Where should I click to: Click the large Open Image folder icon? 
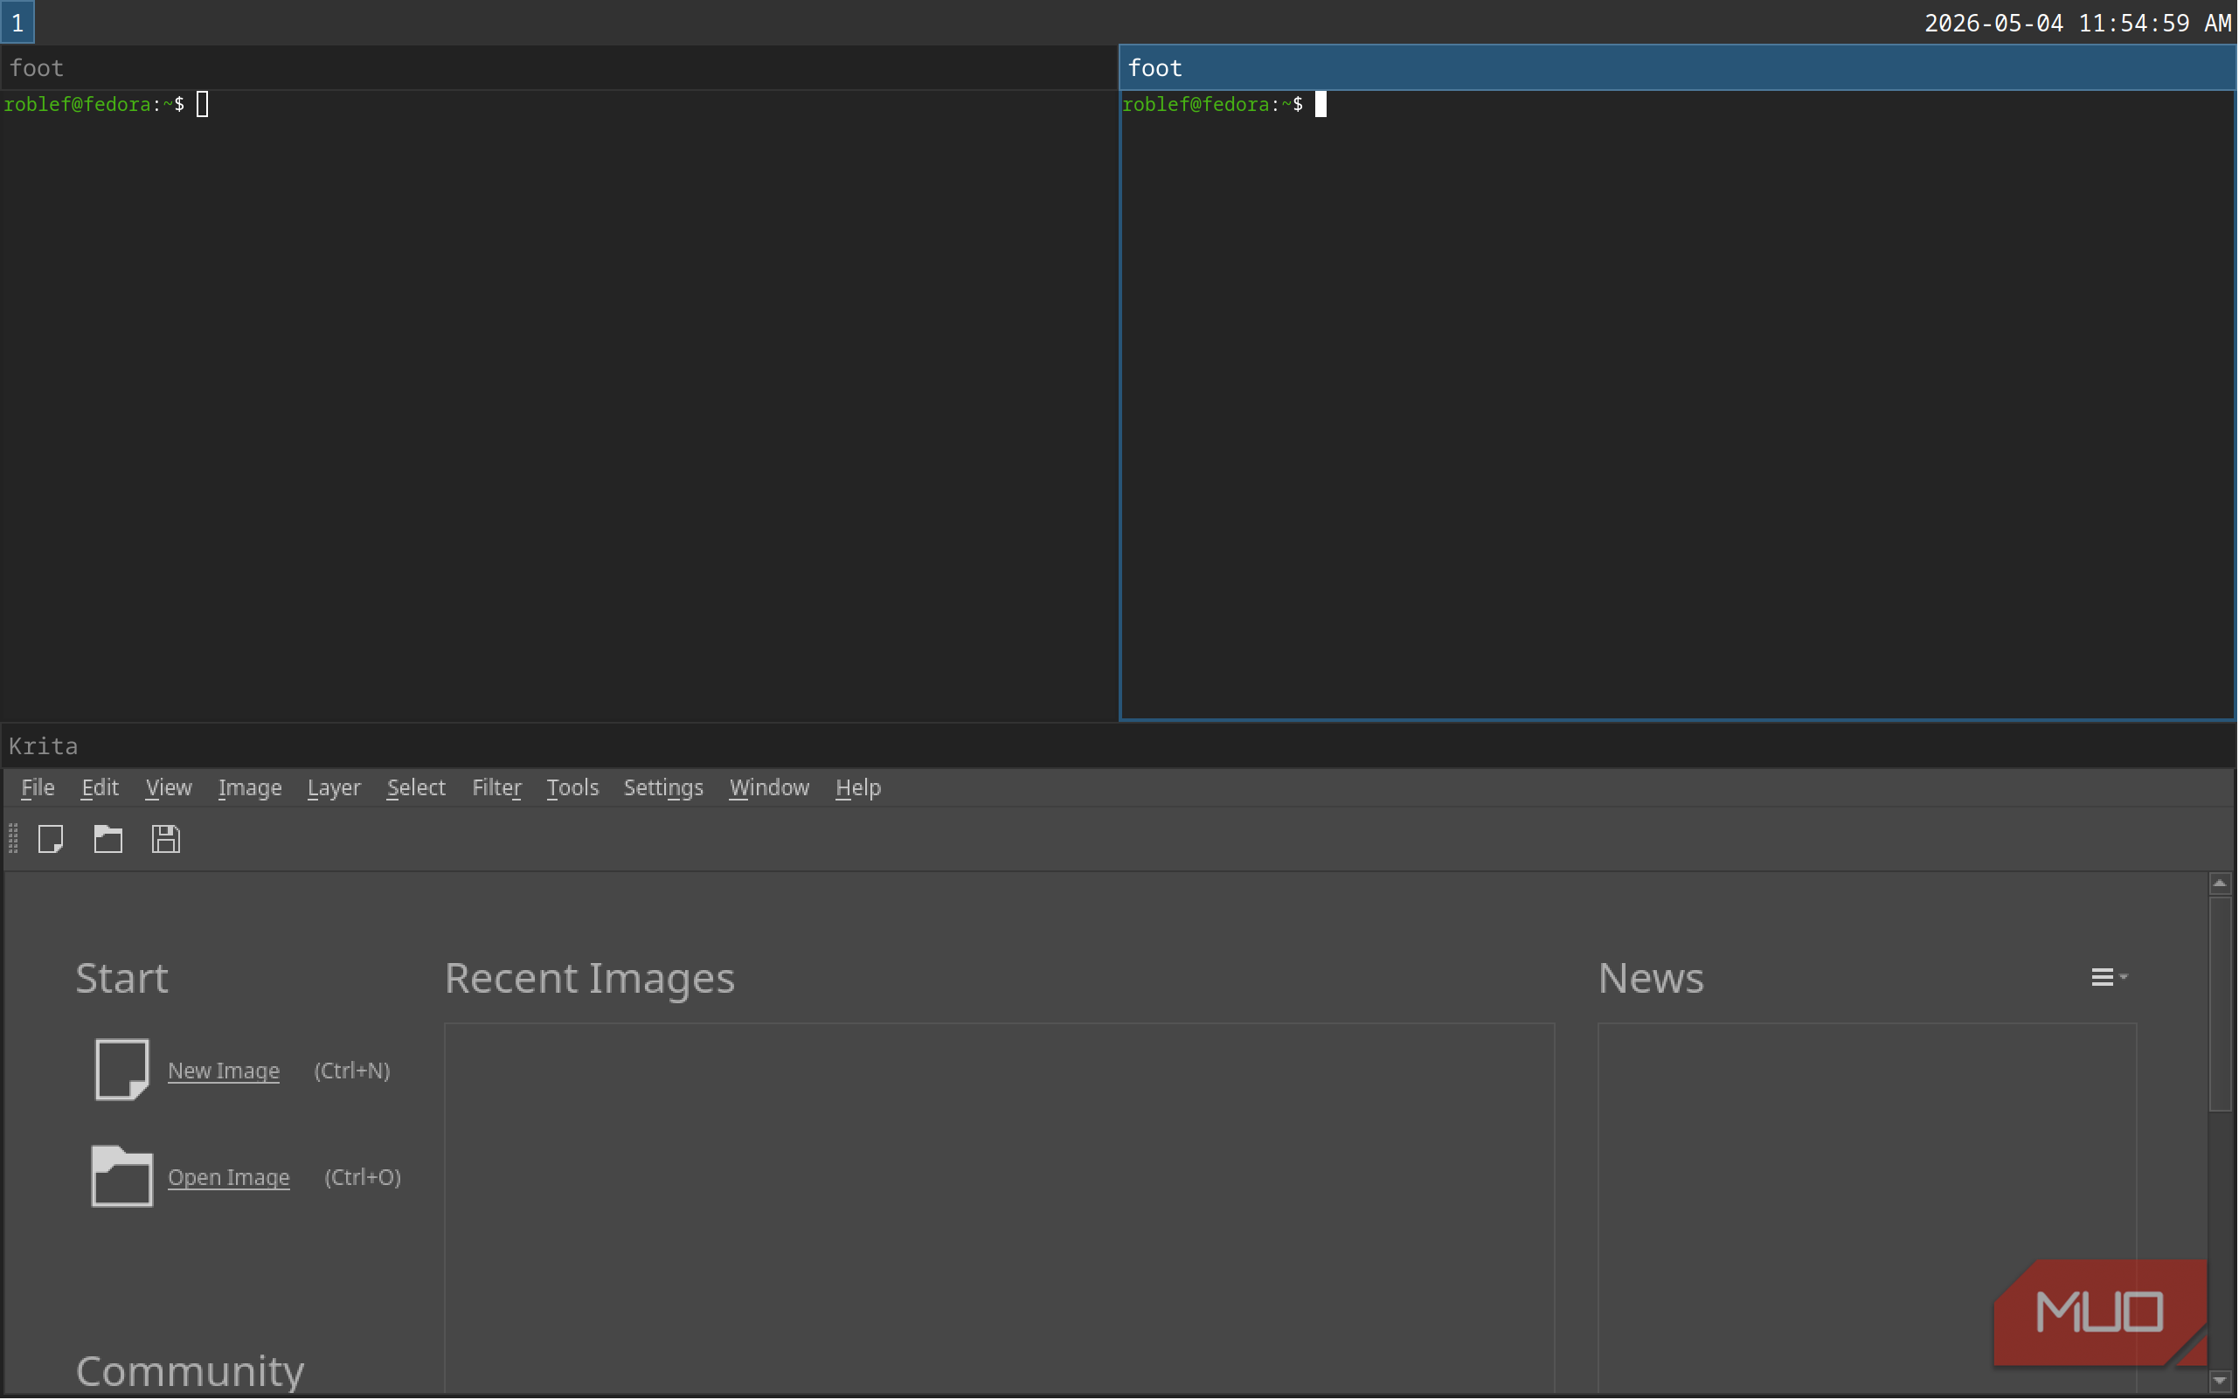pyautogui.click(x=122, y=1177)
